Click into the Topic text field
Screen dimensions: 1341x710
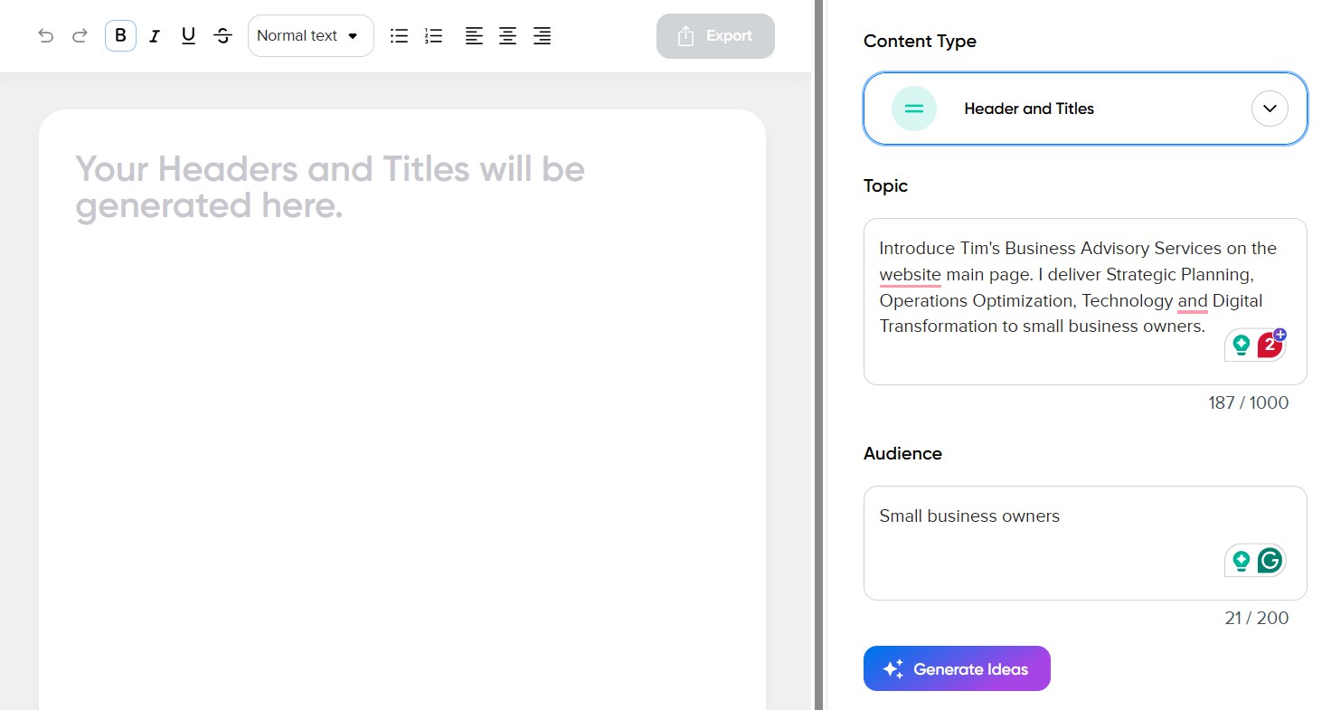click(1040, 353)
